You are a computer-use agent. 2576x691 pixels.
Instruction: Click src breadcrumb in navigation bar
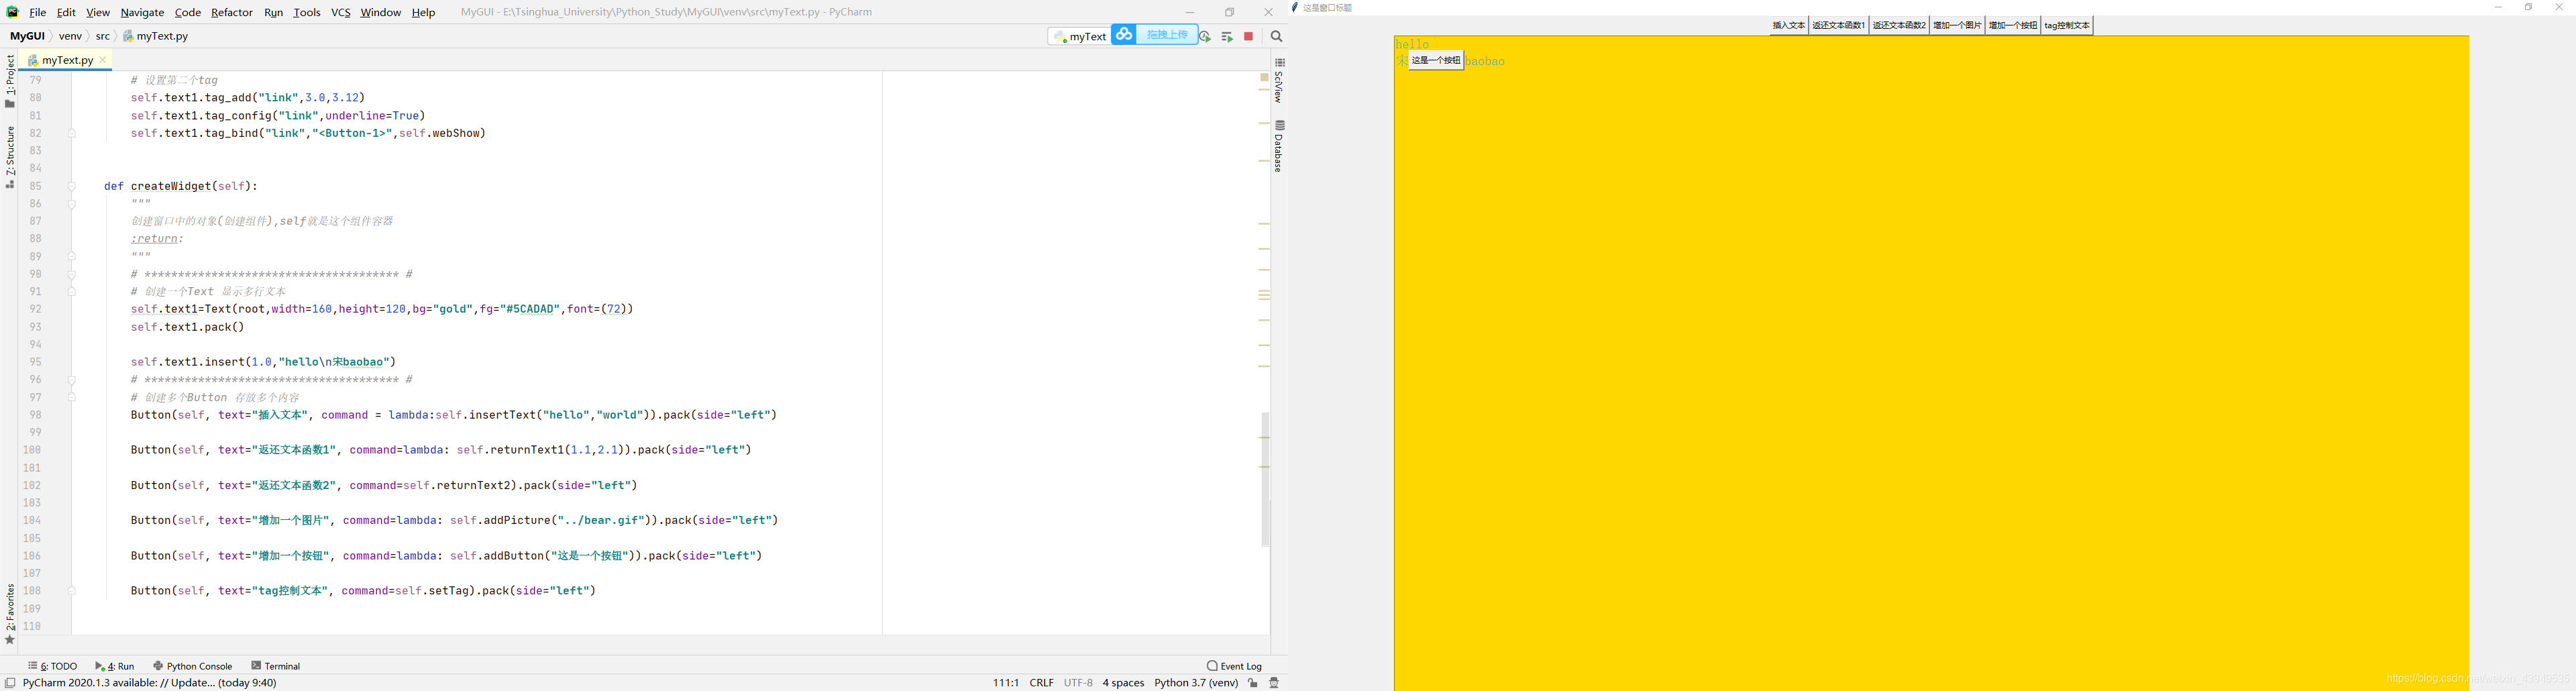point(103,36)
